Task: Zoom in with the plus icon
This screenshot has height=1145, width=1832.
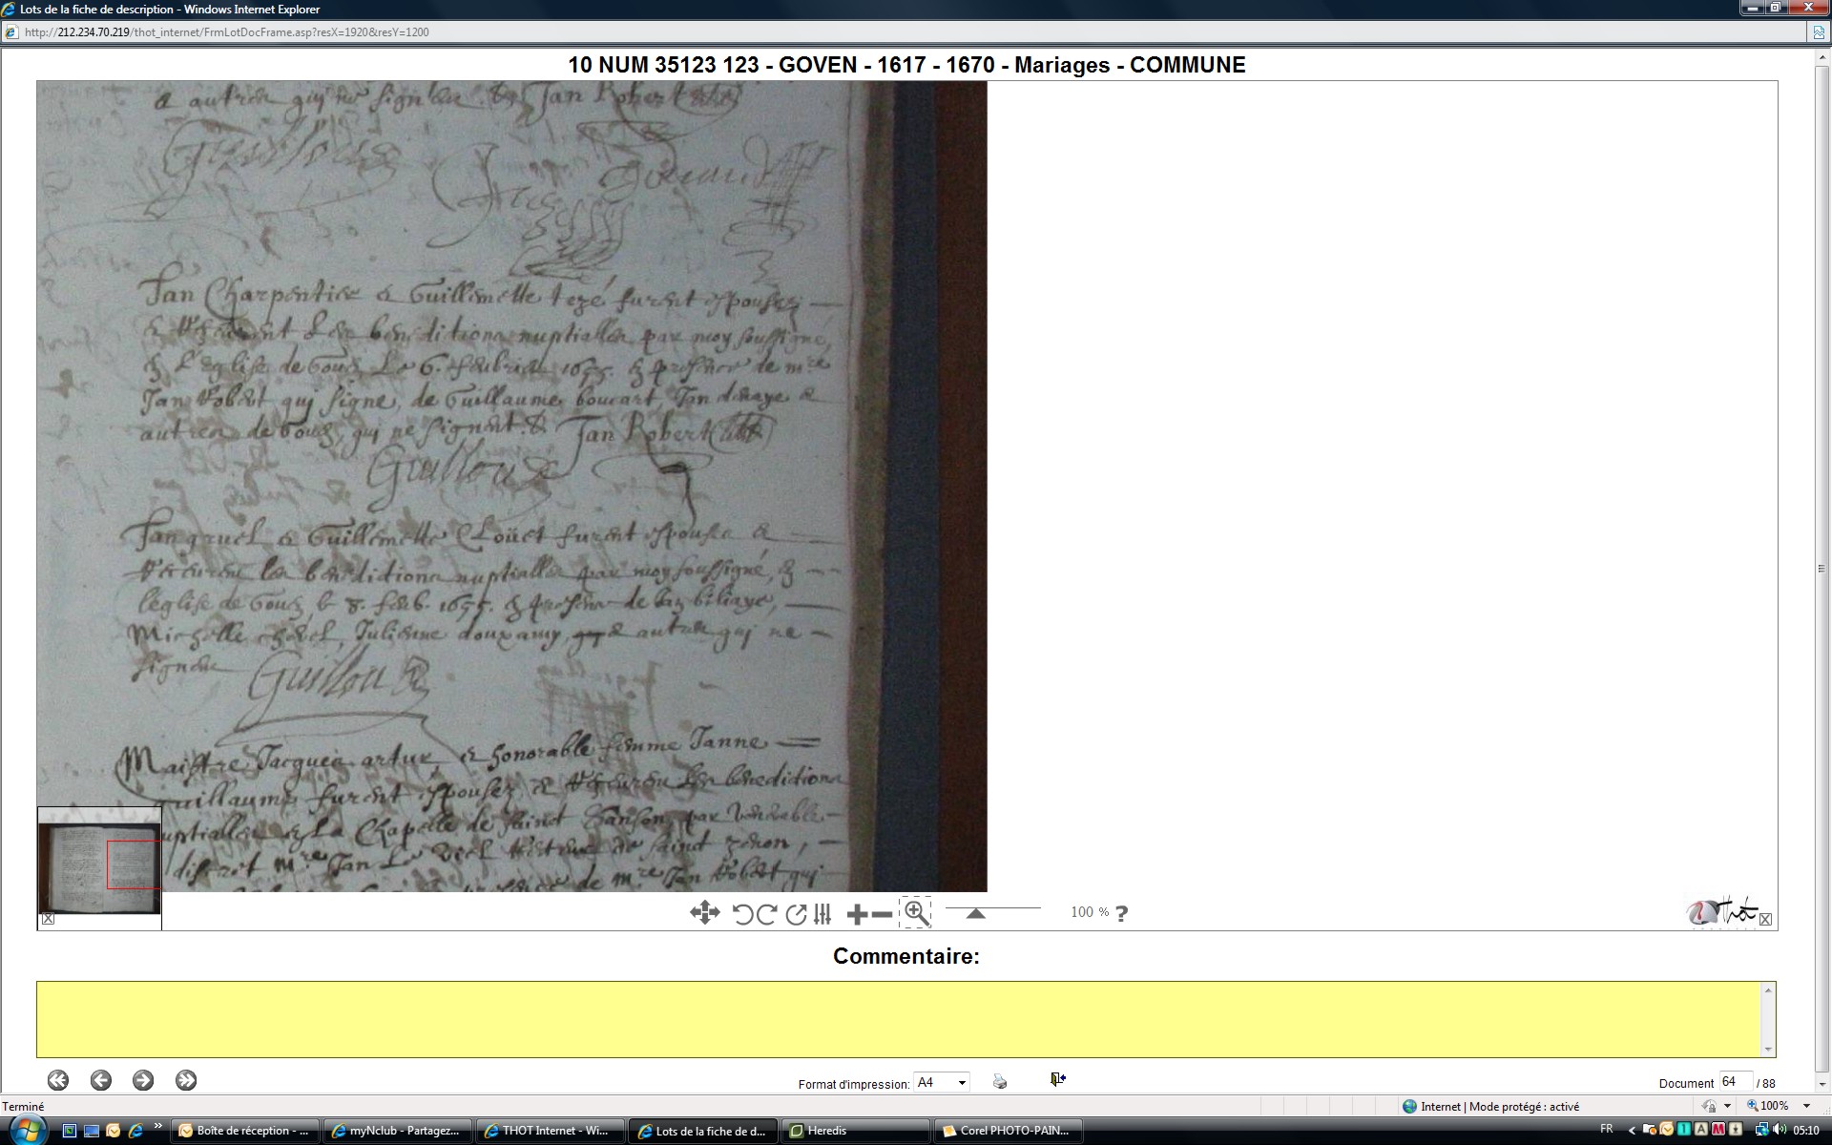Action: point(857,914)
